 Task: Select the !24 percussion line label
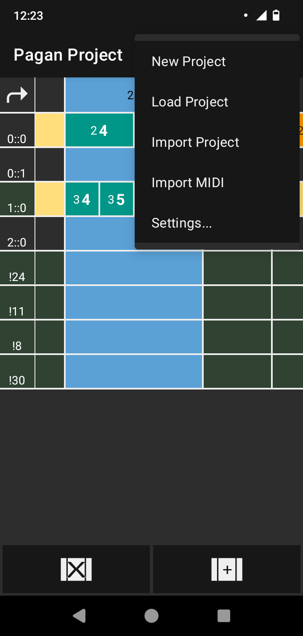17,268
